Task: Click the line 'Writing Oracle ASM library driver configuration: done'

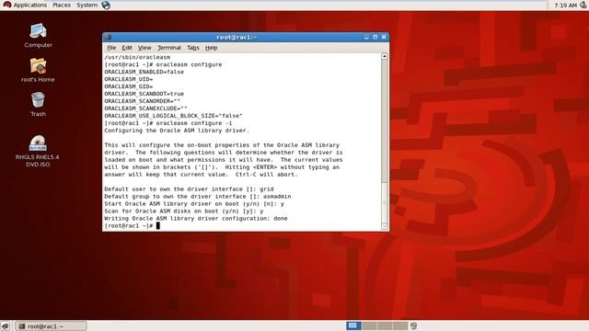Action: pyautogui.click(x=196, y=219)
